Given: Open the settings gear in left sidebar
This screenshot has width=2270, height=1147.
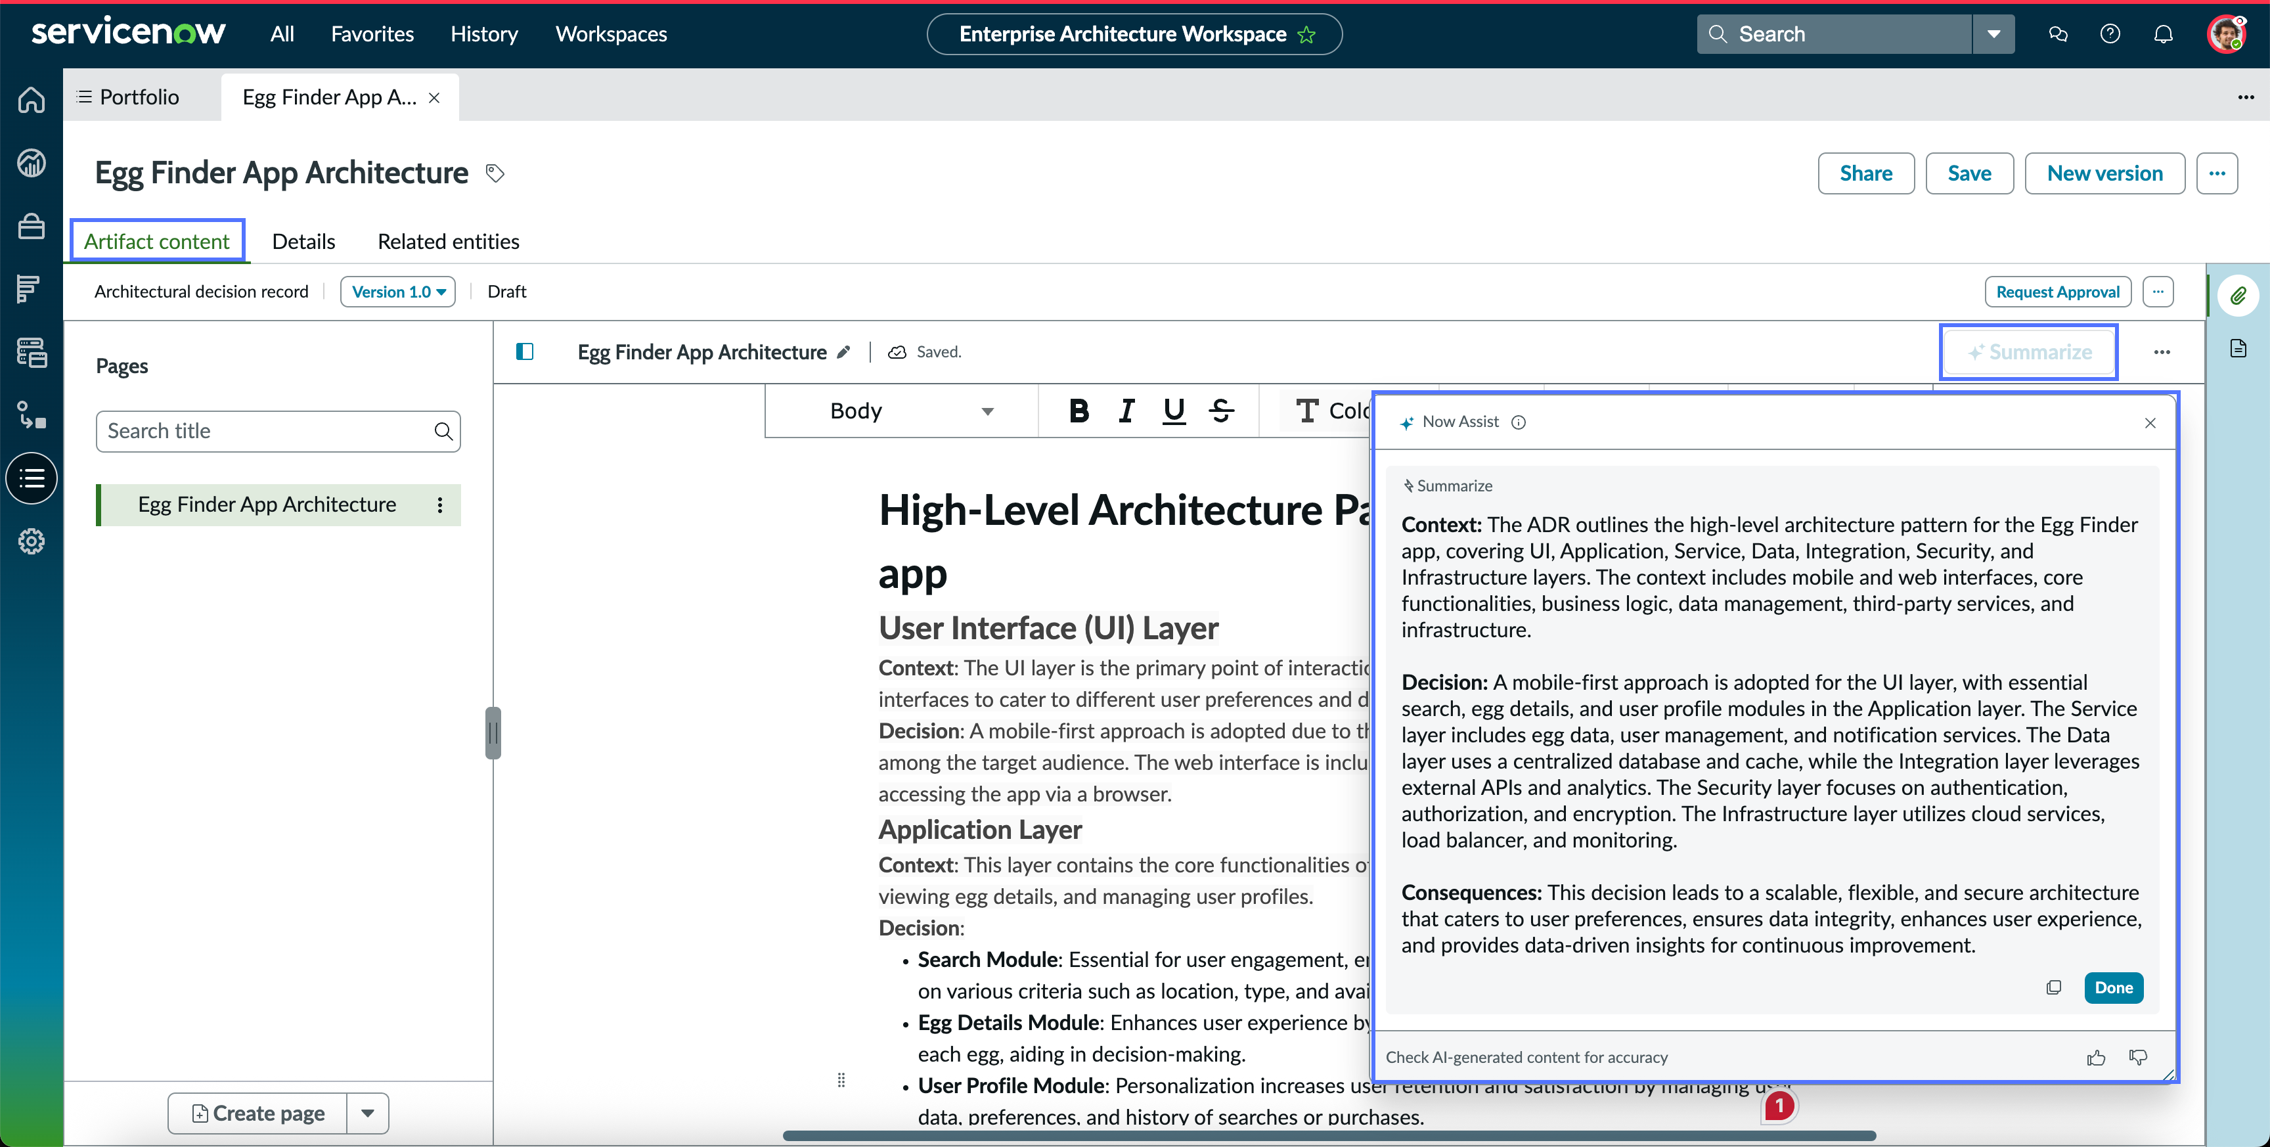Looking at the screenshot, I should (x=32, y=541).
